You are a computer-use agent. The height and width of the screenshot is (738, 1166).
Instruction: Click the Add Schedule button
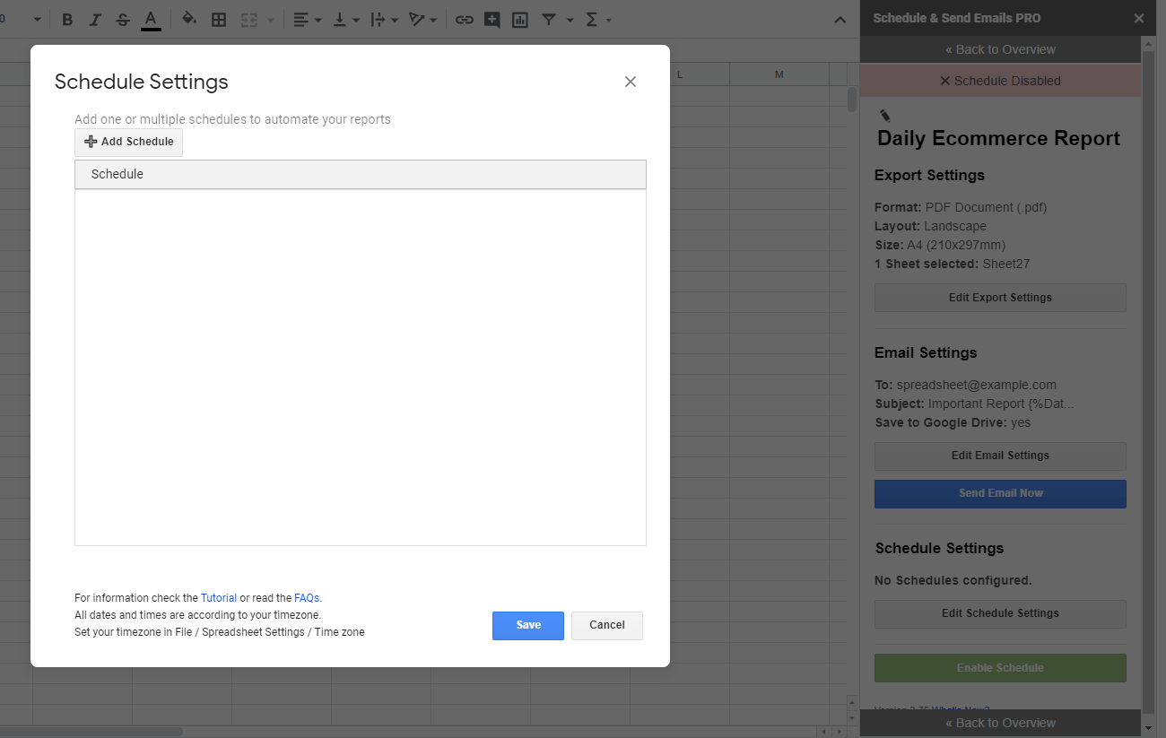tap(128, 142)
